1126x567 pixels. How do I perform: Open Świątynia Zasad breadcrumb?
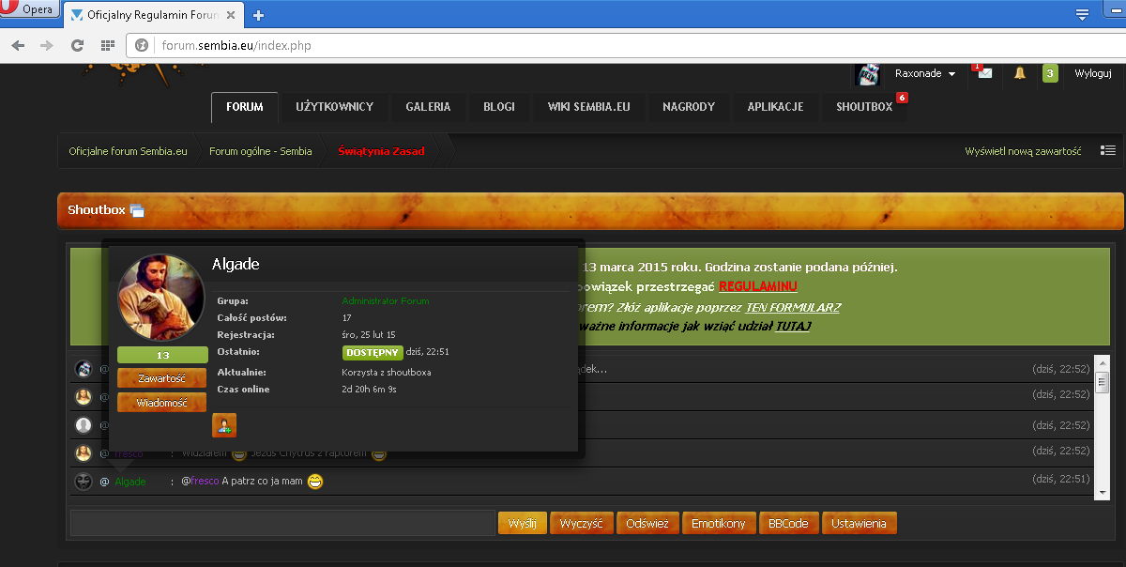pos(381,151)
